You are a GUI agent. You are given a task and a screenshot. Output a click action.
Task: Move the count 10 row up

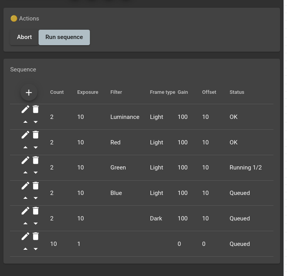click(25, 249)
